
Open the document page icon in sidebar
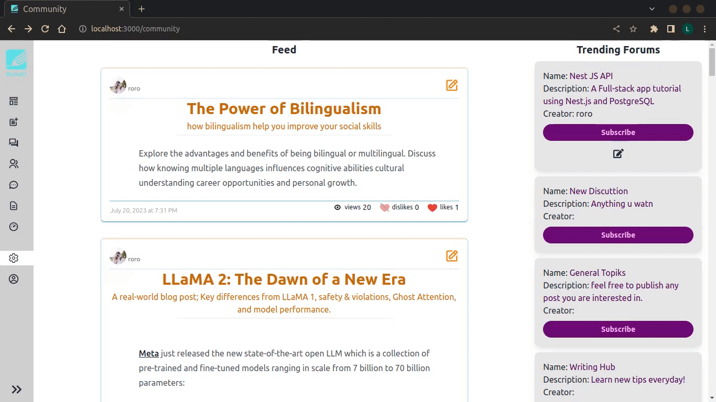[x=14, y=206]
